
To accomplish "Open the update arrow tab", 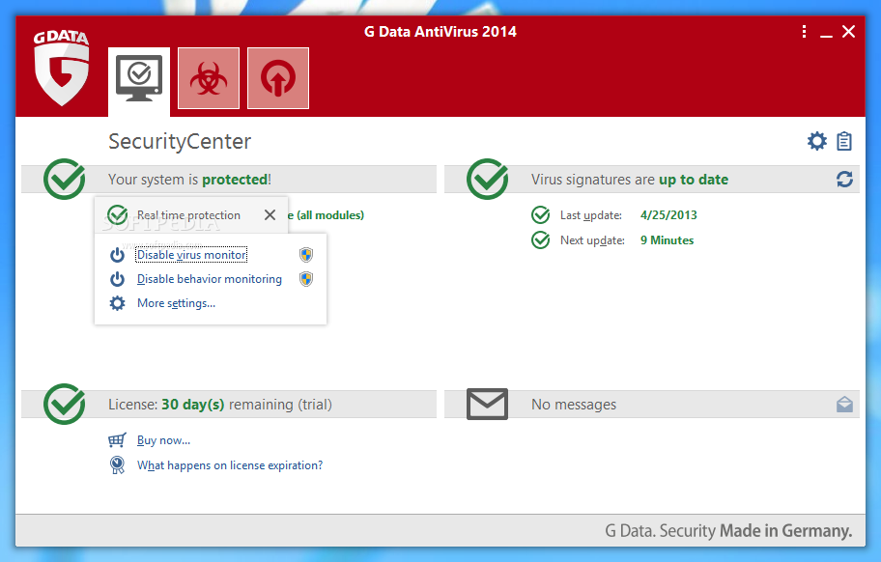I will click(278, 78).
